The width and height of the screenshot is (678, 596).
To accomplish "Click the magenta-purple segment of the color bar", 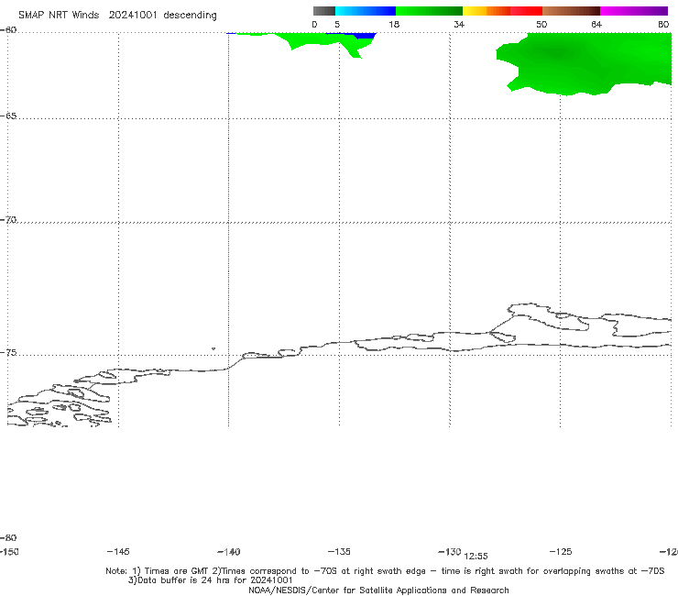I will tap(634, 11).
